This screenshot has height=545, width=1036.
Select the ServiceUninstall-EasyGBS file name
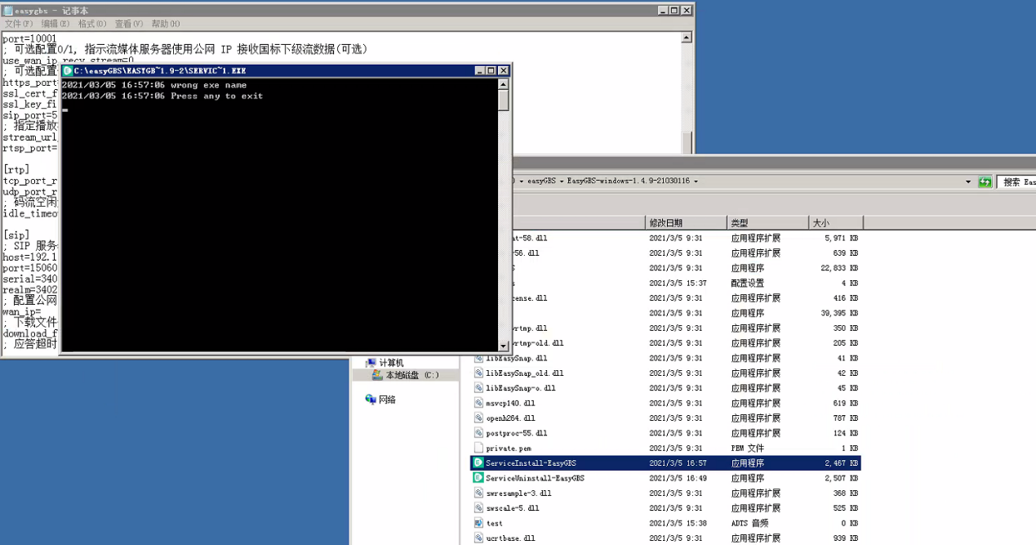[x=535, y=478]
